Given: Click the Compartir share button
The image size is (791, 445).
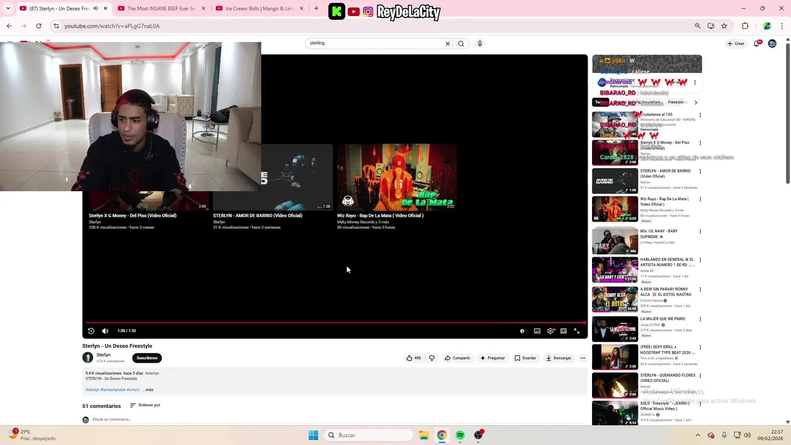Looking at the screenshot, I should coord(457,358).
